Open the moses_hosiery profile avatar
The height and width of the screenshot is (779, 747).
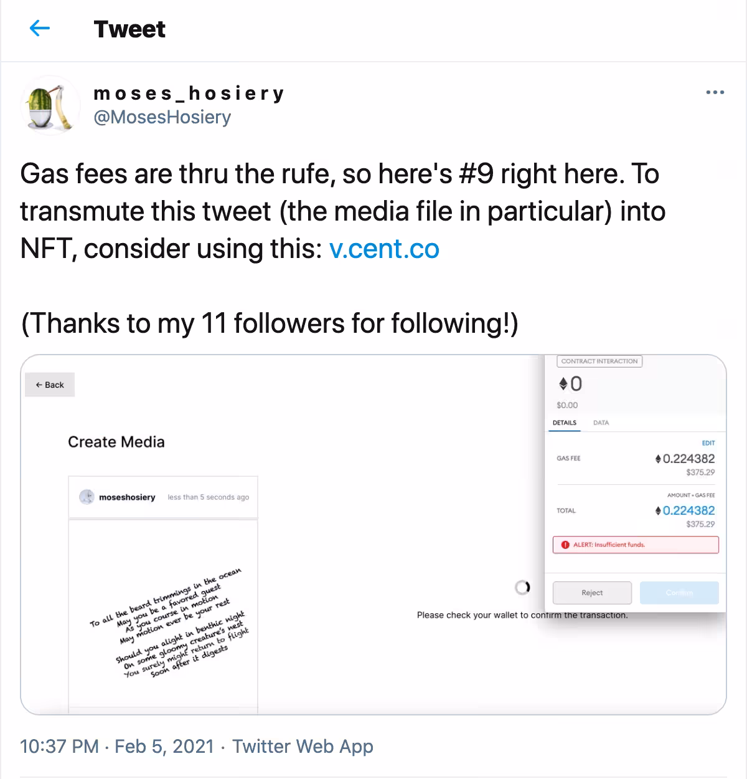(51, 105)
